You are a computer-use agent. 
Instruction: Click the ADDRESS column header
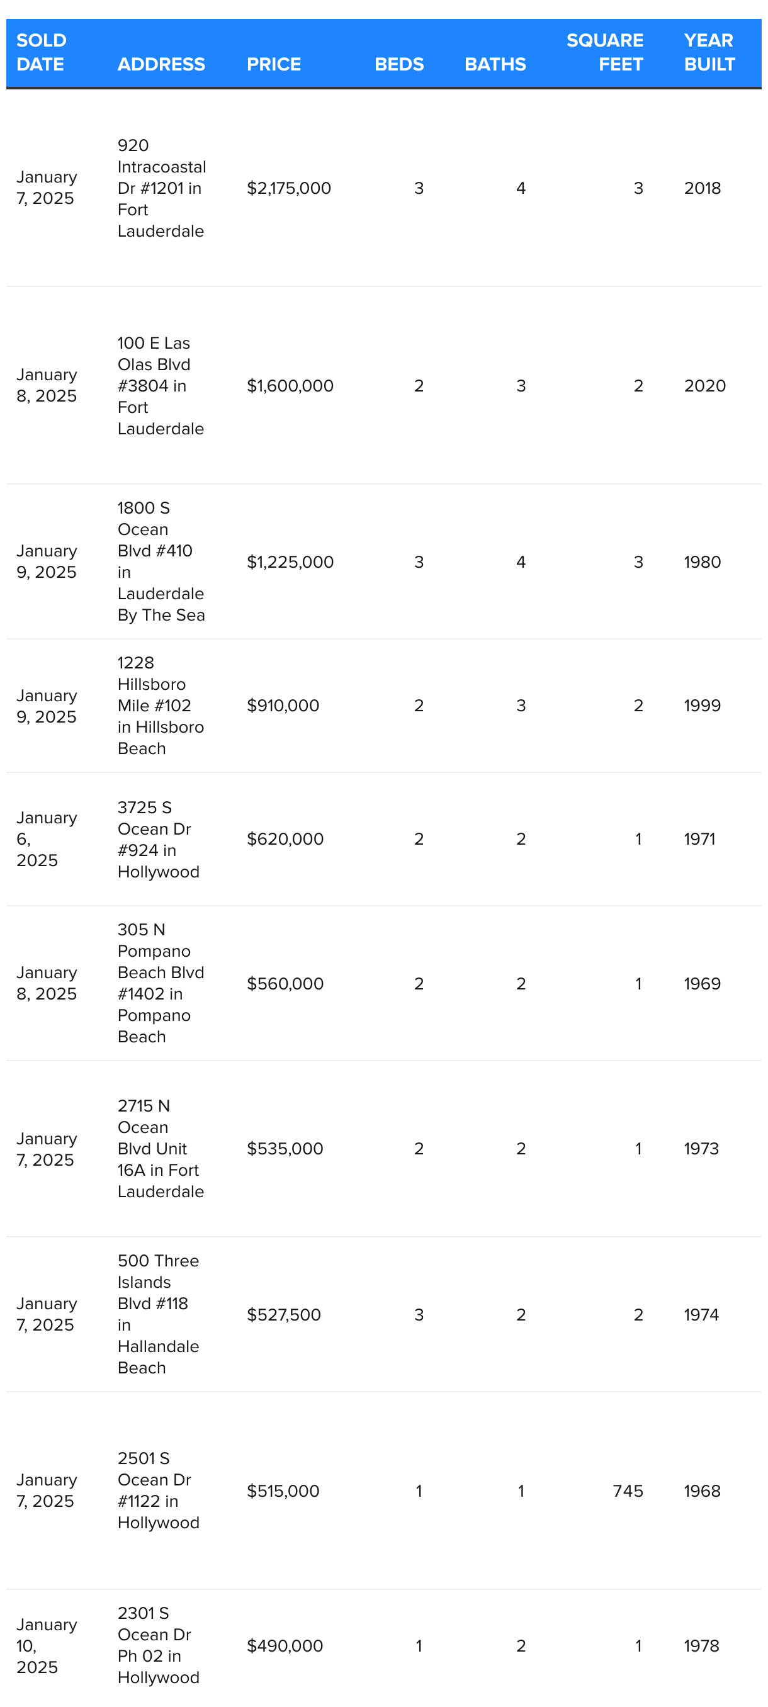pyautogui.click(x=161, y=64)
